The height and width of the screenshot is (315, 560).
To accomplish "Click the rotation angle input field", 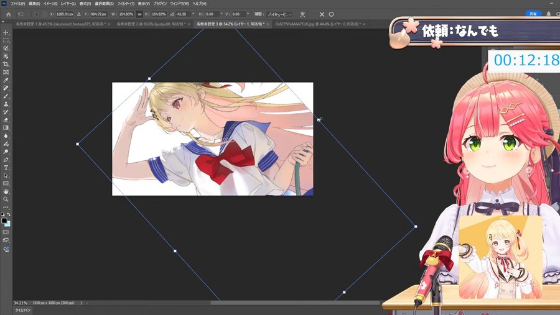I will coord(182,14).
